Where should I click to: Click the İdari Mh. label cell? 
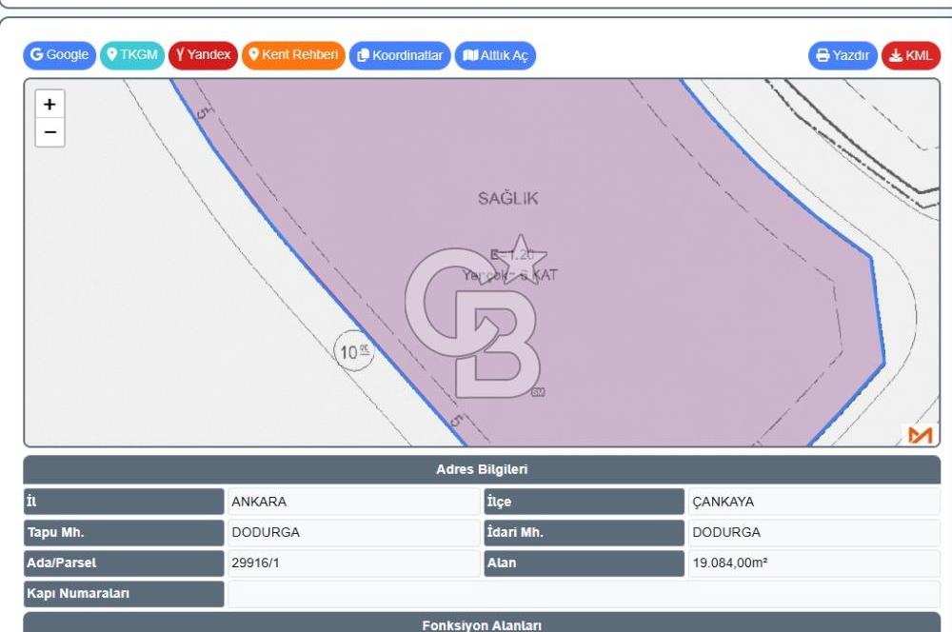[x=585, y=532]
